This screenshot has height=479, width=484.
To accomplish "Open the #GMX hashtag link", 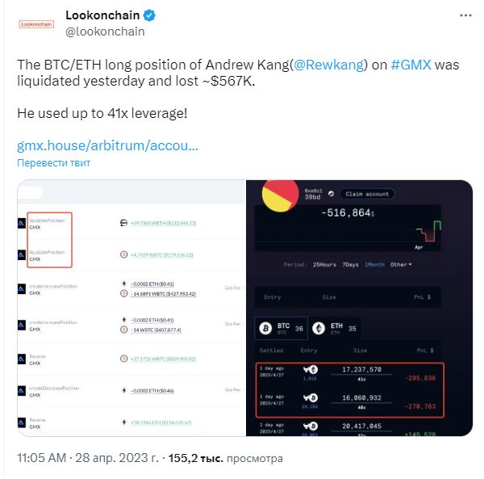I will tap(411, 65).
